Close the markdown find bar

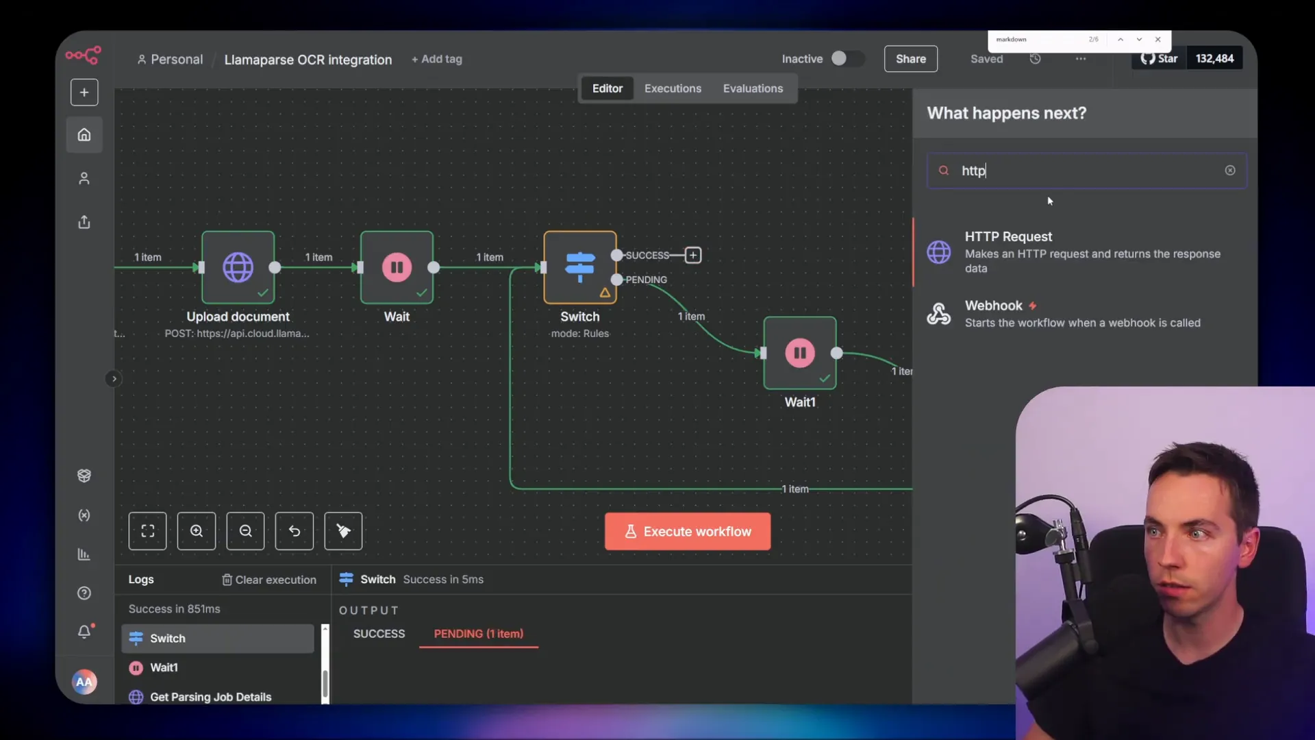[x=1157, y=40]
